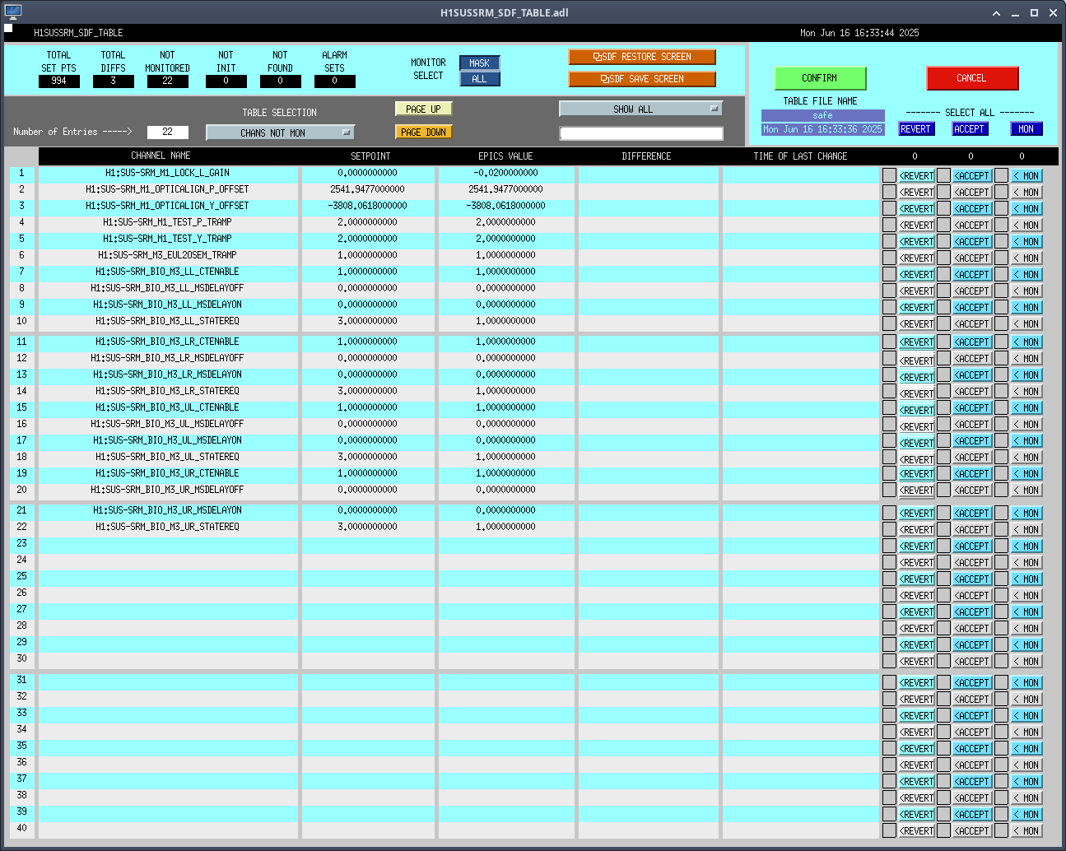Tick monitor indicator box for row 1 LOCK_L_GAIN
This screenshot has height=851, width=1066.
click(1001, 175)
